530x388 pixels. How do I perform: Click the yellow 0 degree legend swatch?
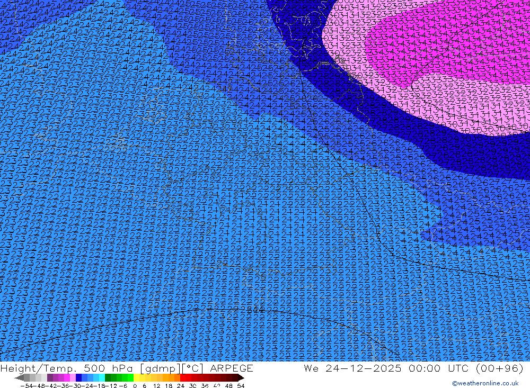click(137, 377)
